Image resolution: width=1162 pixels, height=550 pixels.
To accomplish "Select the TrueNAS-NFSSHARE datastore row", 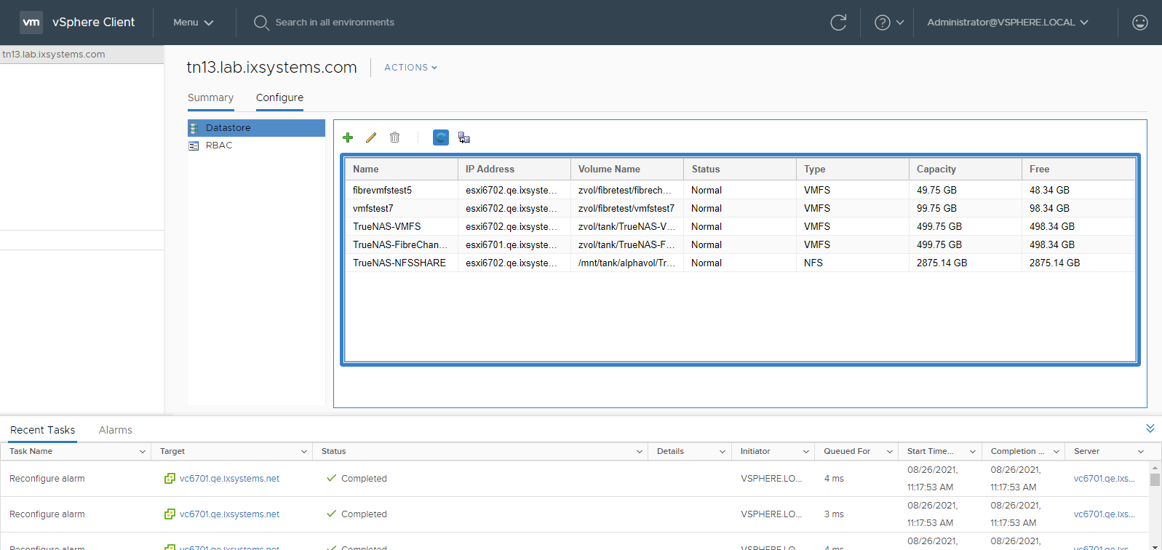I will [399, 263].
